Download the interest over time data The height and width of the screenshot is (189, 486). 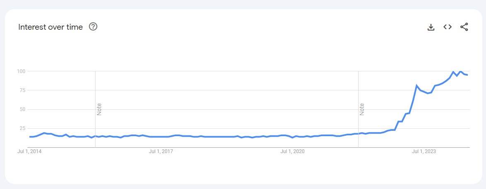click(431, 27)
